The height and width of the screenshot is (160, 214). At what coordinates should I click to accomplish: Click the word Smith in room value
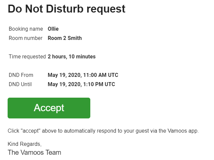(x=75, y=38)
